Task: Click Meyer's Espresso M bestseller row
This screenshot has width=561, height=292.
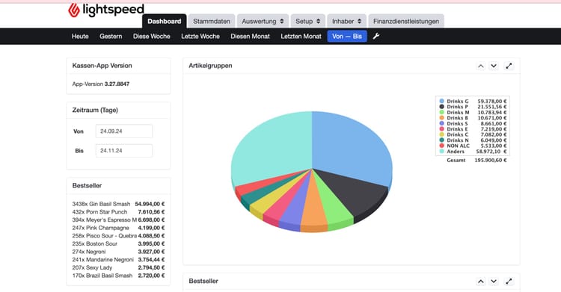Action: [x=118, y=220]
